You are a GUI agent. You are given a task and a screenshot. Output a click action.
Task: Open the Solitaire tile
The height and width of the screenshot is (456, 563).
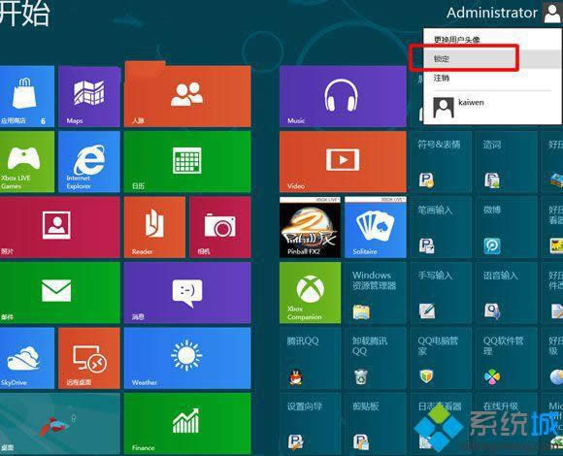tap(376, 227)
